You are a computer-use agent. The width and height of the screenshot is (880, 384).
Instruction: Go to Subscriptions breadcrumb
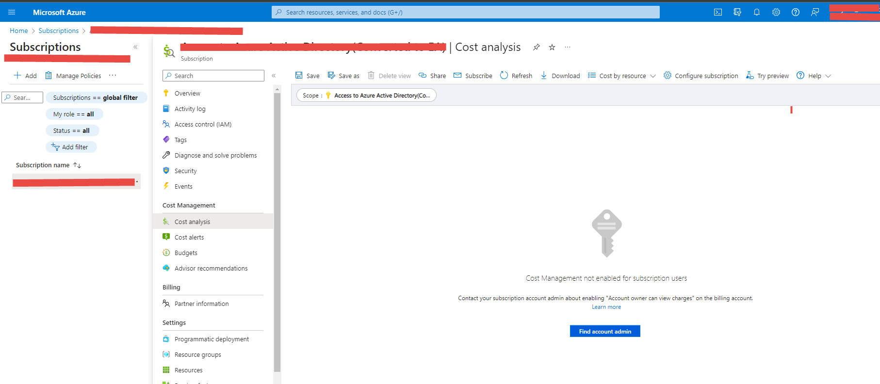coord(59,31)
